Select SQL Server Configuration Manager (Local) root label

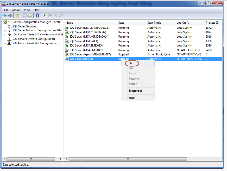[34, 22]
